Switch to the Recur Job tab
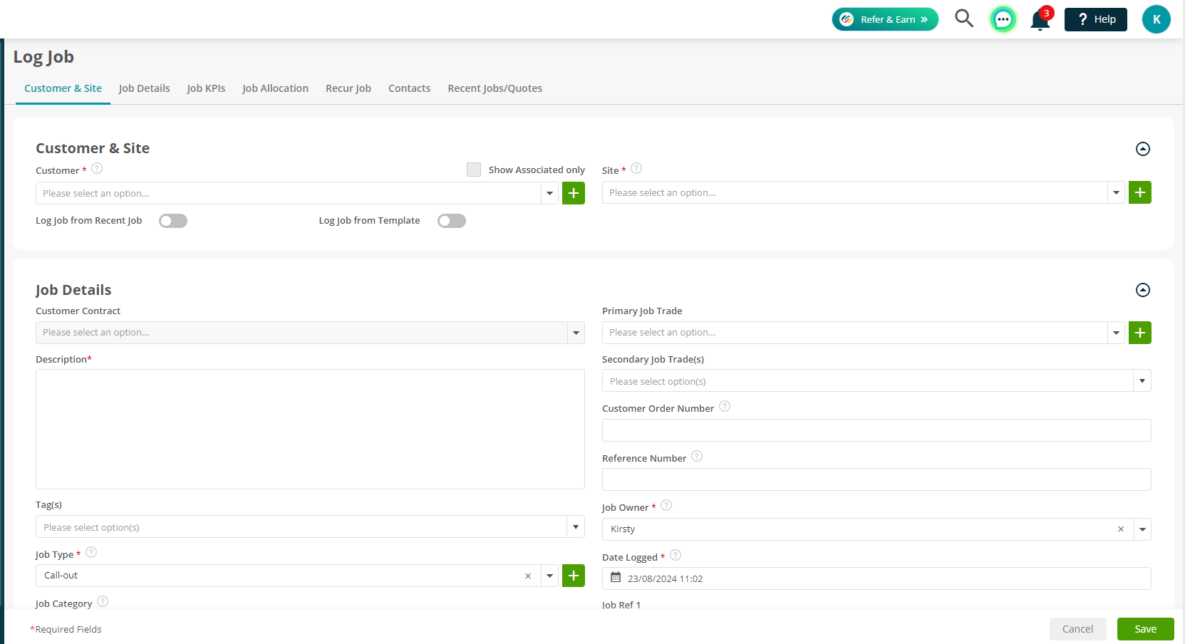This screenshot has width=1185, height=644. click(x=348, y=88)
